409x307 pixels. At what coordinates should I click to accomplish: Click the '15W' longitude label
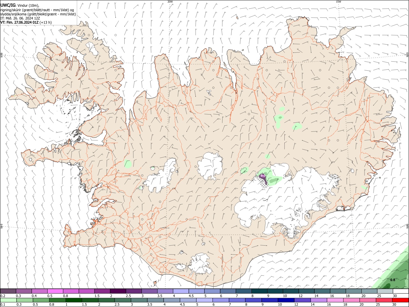click(338, 2)
